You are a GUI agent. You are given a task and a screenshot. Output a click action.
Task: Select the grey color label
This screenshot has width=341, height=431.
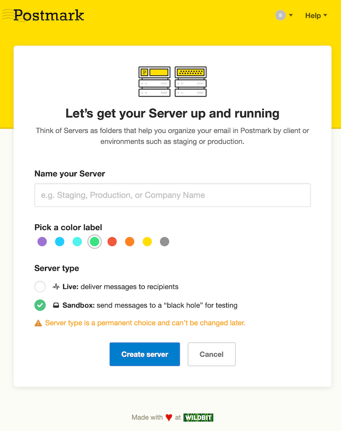[164, 241]
